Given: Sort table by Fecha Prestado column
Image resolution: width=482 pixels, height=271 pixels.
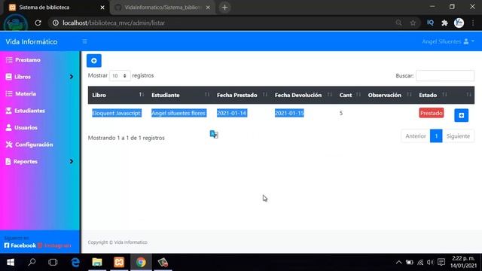Looking at the screenshot, I should click(242, 95).
